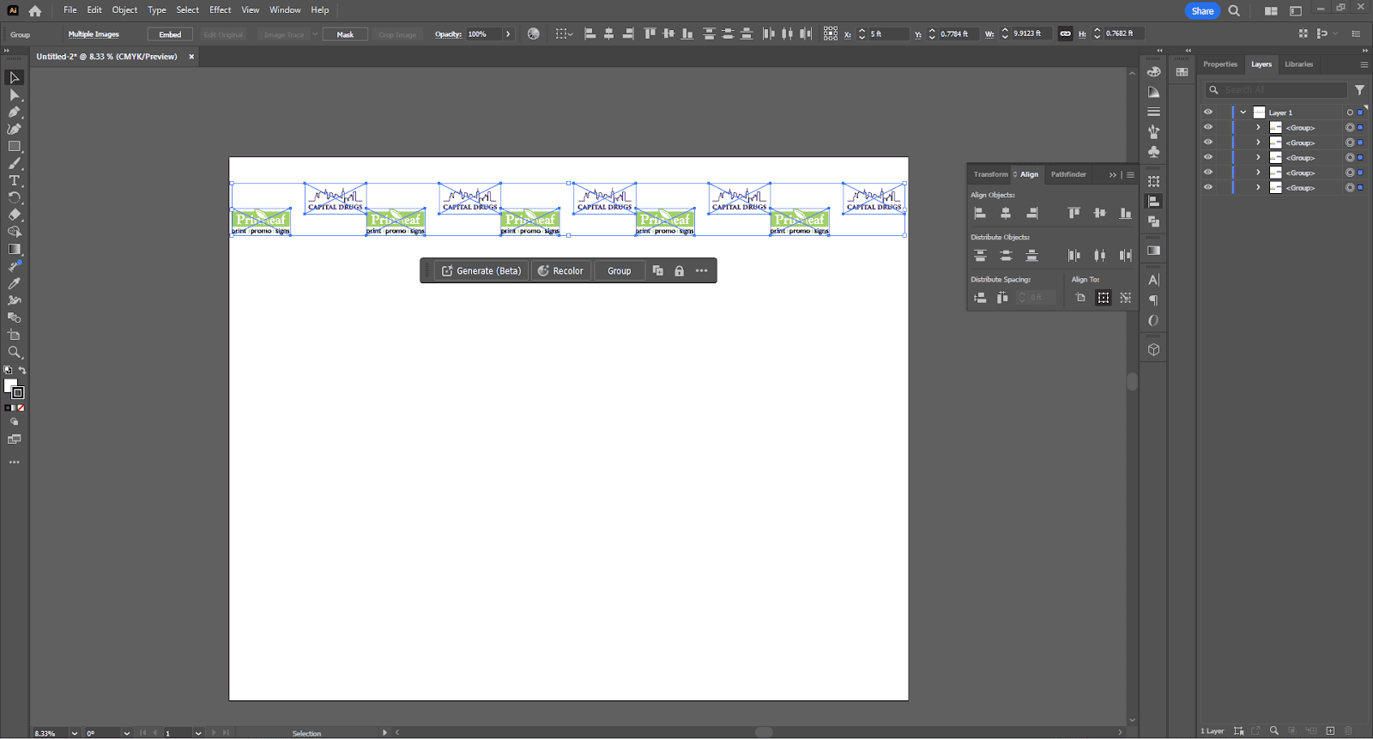Hide the first <Group> under Layer 1
1373x739 pixels.
click(x=1208, y=127)
